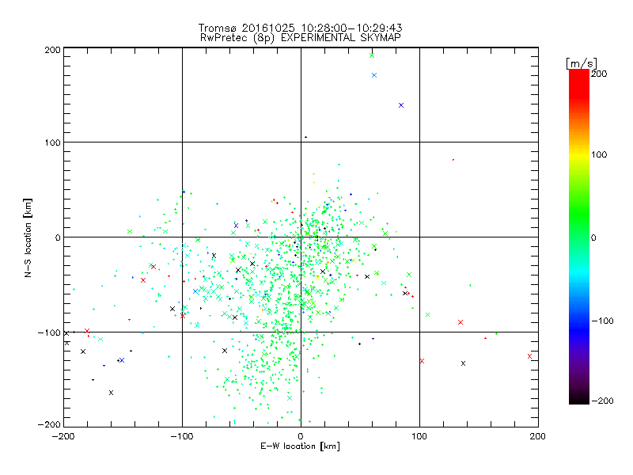Click the black bottom of the velocity colorbar

pos(579,400)
